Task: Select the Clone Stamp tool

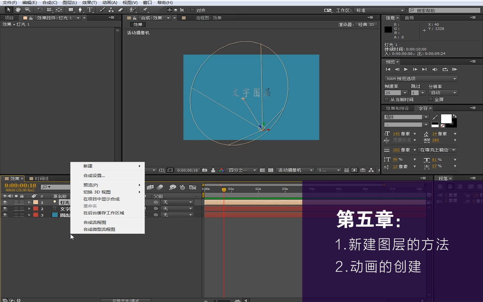Action: [111, 10]
